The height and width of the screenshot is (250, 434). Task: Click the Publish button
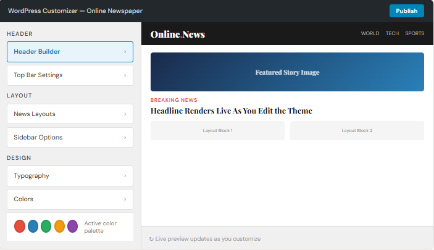(406, 10)
